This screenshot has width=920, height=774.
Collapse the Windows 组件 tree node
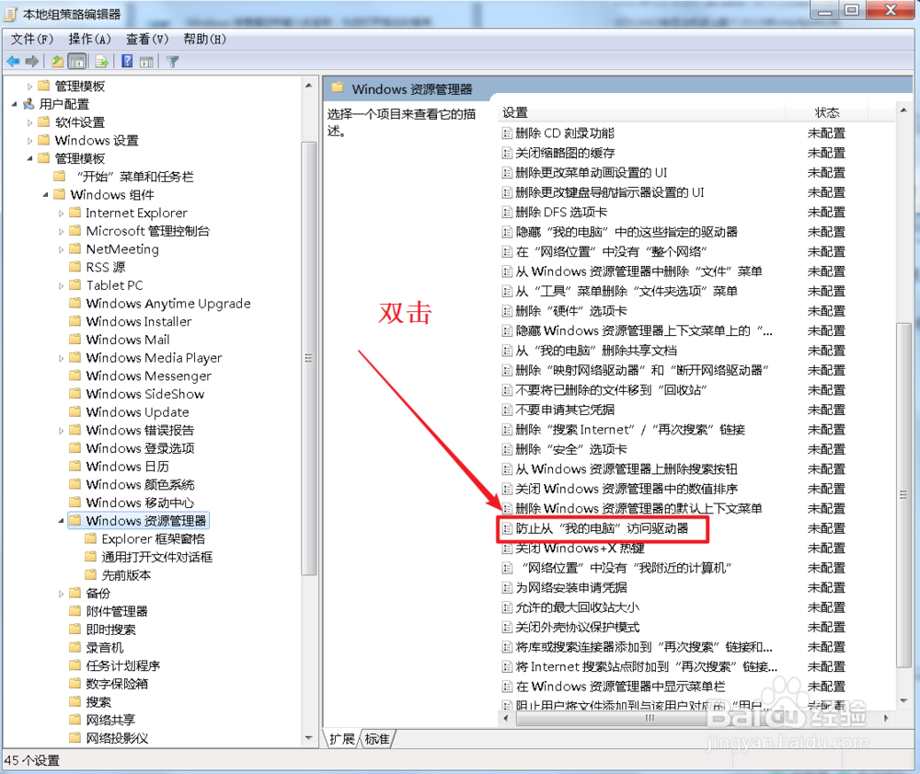[45, 195]
